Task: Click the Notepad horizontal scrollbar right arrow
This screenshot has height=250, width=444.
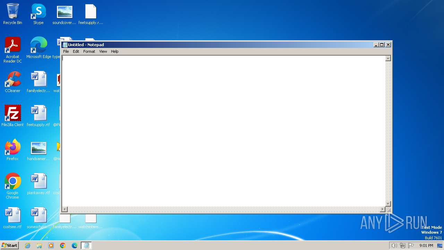Action: pos(383,209)
